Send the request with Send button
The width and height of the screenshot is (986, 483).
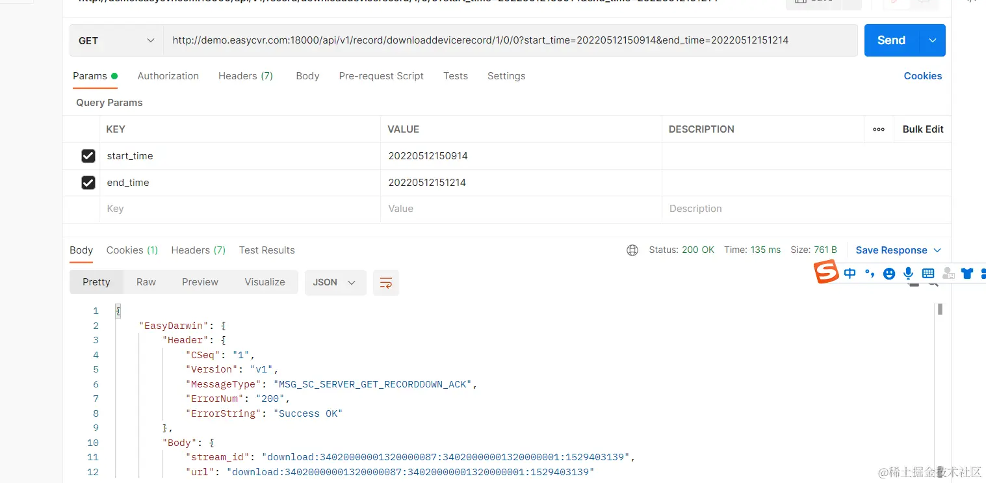(891, 40)
